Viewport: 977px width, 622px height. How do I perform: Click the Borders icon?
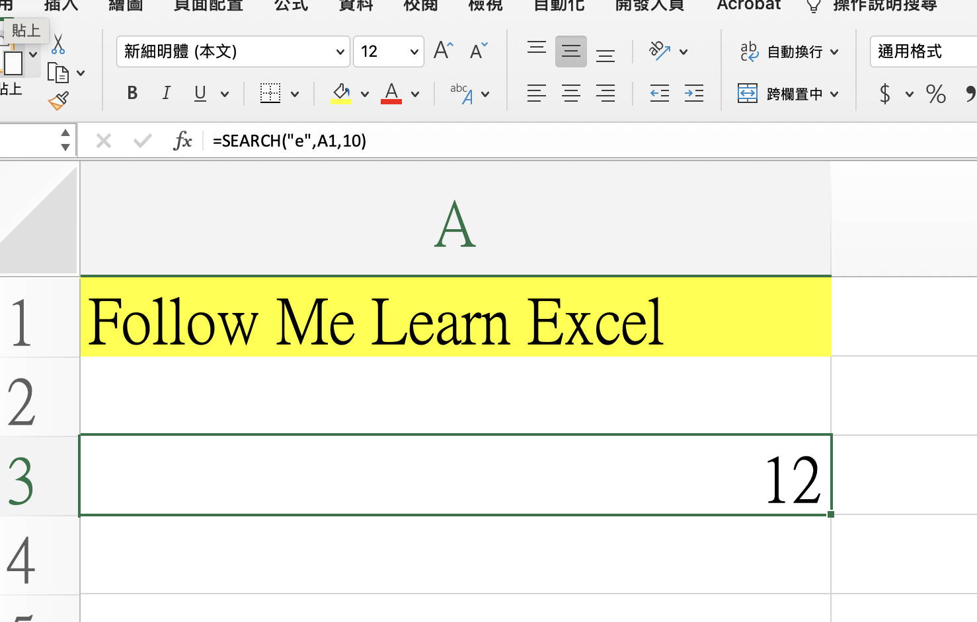click(270, 93)
